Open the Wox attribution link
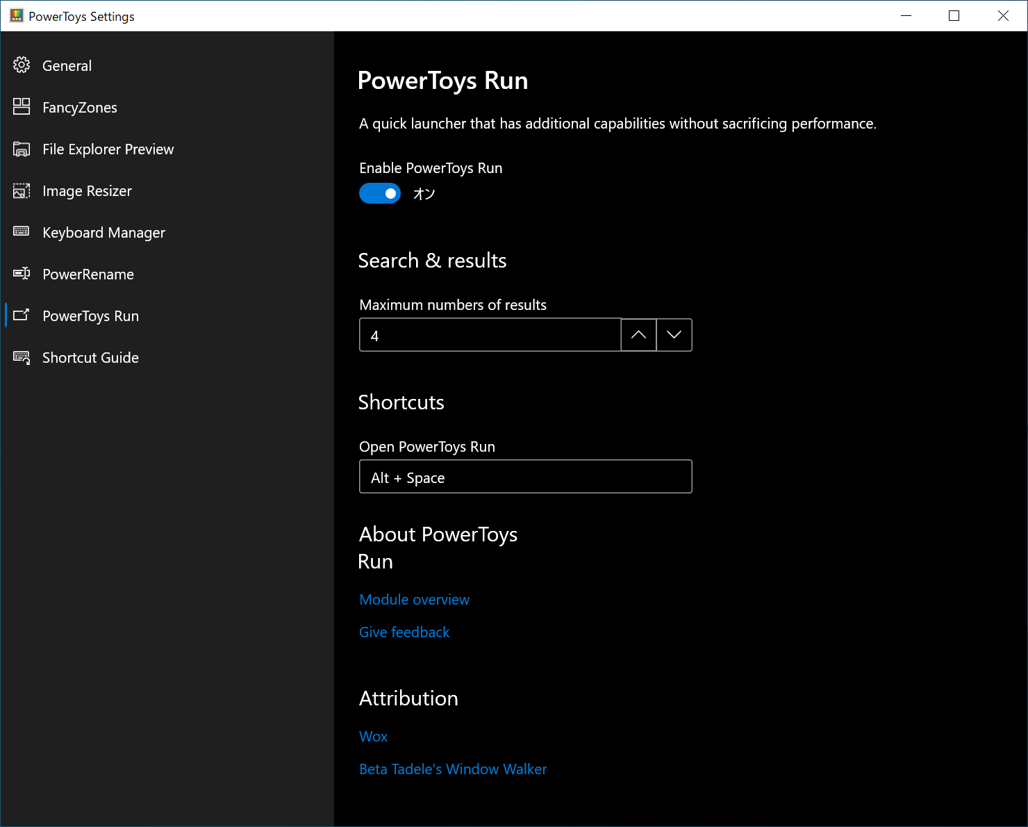 (373, 737)
